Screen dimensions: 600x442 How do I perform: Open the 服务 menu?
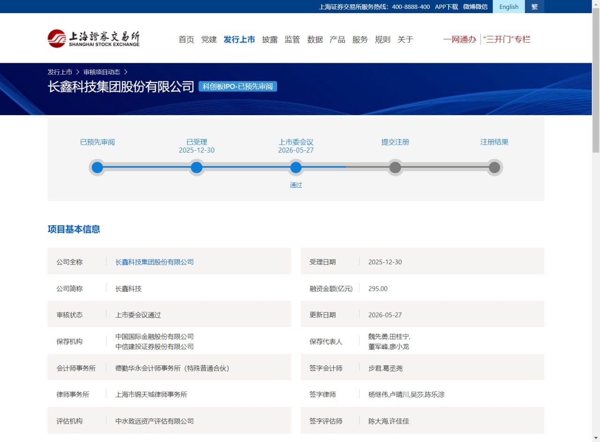coord(360,40)
